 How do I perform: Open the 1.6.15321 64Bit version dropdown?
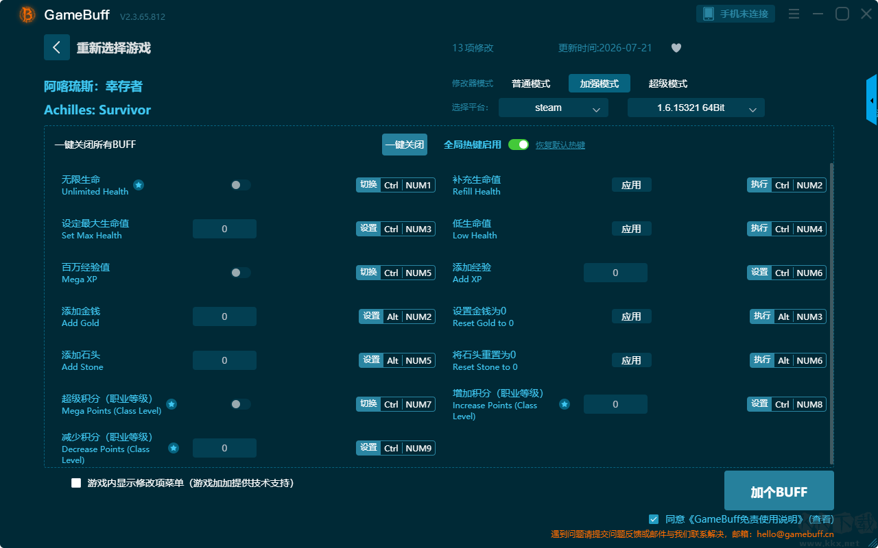[696, 108]
